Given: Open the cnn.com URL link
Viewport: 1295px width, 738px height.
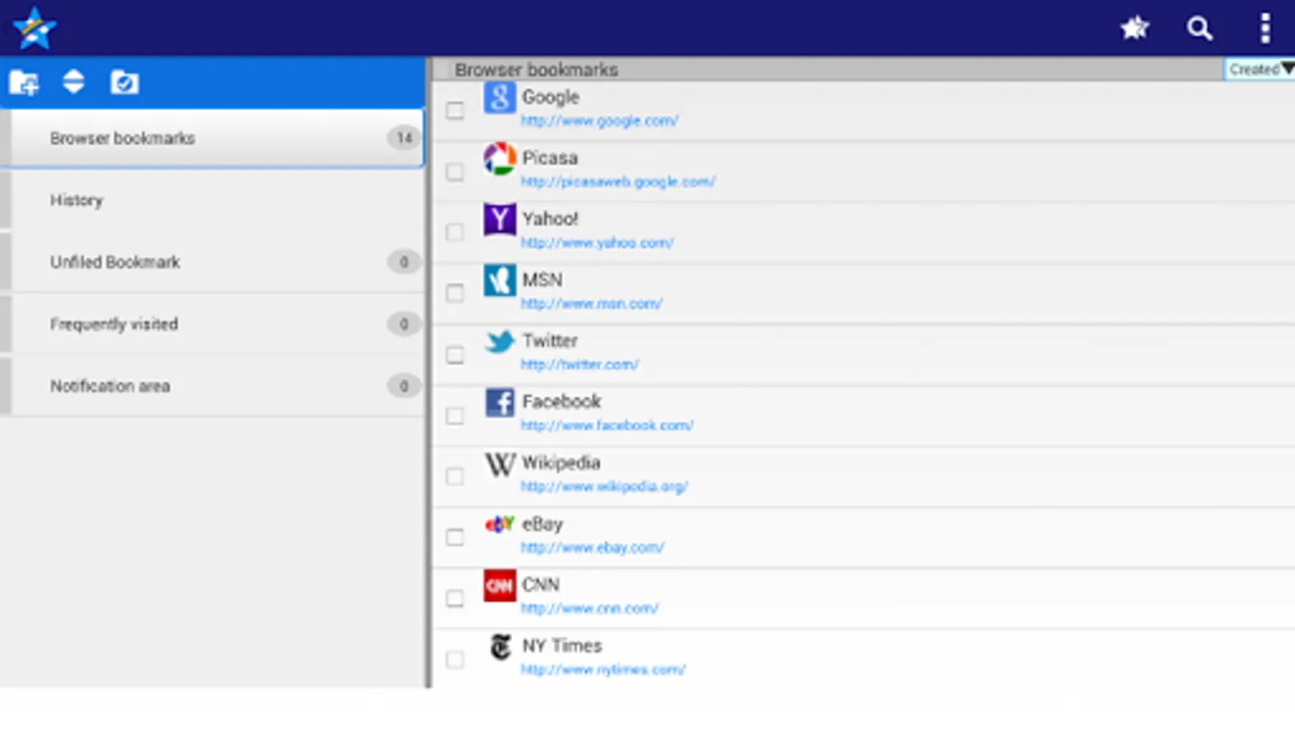Looking at the screenshot, I should (x=590, y=608).
